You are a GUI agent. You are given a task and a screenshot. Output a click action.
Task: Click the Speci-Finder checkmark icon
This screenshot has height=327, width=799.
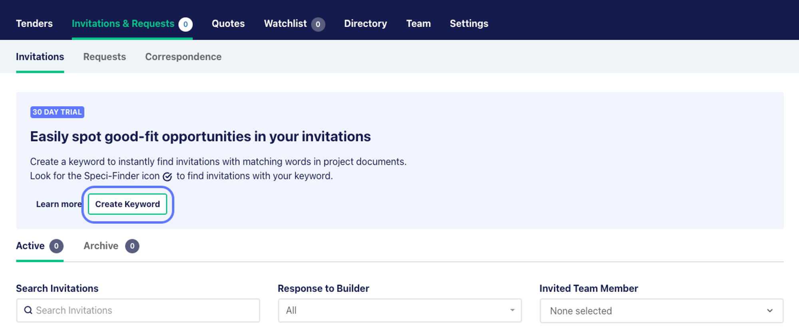(x=167, y=177)
